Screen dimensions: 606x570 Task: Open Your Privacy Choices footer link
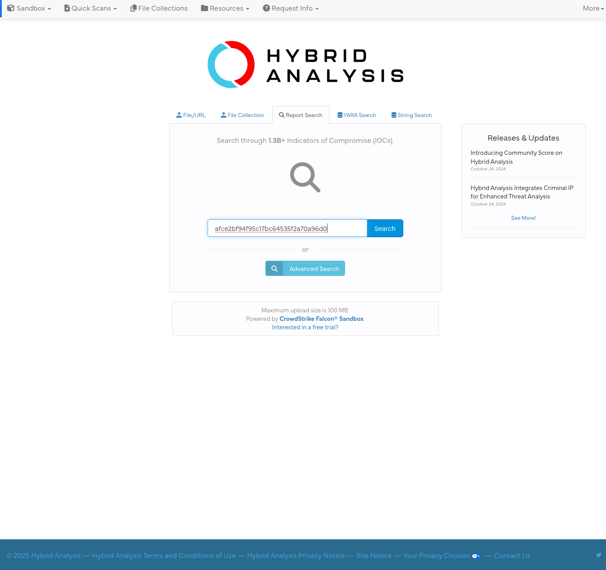pyautogui.click(x=436, y=556)
